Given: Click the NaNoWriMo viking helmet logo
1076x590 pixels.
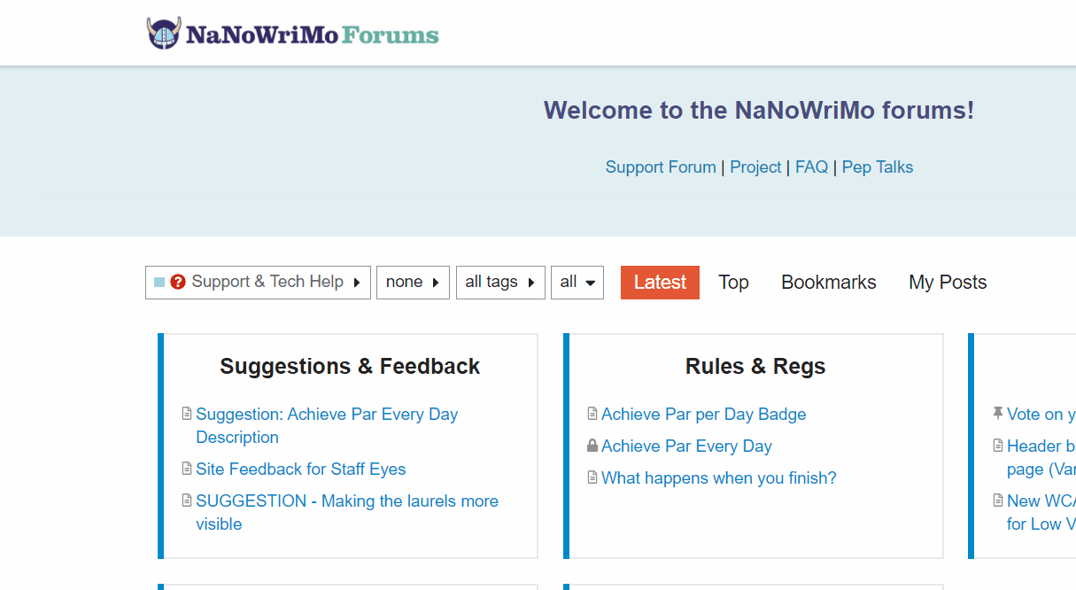Looking at the screenshot, I should pyautogui.click(x=164, y=34).
